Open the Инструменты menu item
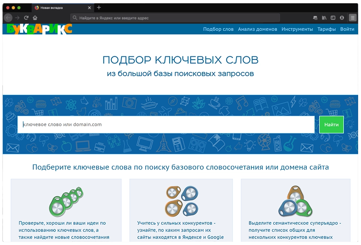The image size is (361, 245). [x=297, y=29]
